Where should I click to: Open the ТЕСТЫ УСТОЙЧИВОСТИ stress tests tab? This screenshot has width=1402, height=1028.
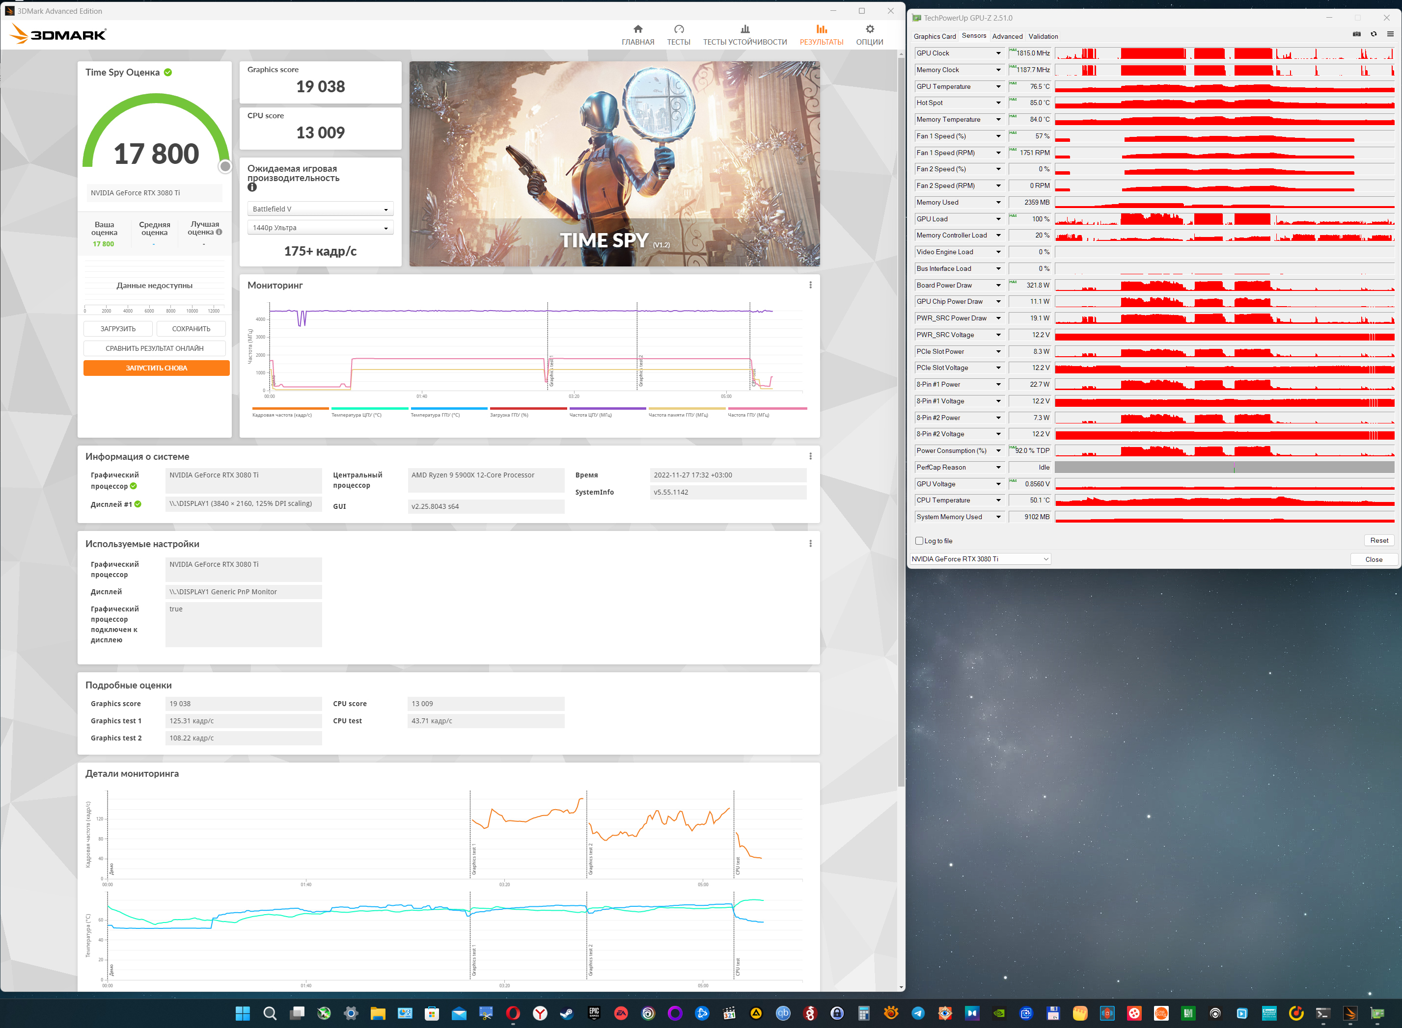pos(744,35)
